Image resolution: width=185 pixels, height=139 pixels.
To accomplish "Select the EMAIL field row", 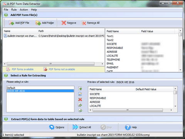I will pyautogui.click(x=142, y=64).
